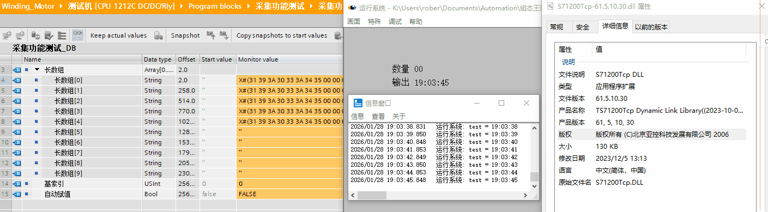Click the tag icon on 基索引 row

(x=17, y=184)
